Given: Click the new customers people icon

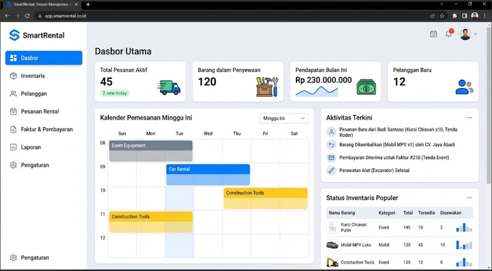Looking at the screenshot, I should [x=464, y=87].
